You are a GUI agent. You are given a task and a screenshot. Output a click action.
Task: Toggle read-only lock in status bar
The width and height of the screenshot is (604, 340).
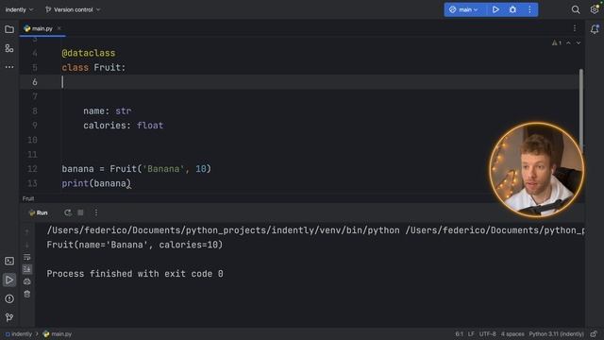click(x=594, y=333)
